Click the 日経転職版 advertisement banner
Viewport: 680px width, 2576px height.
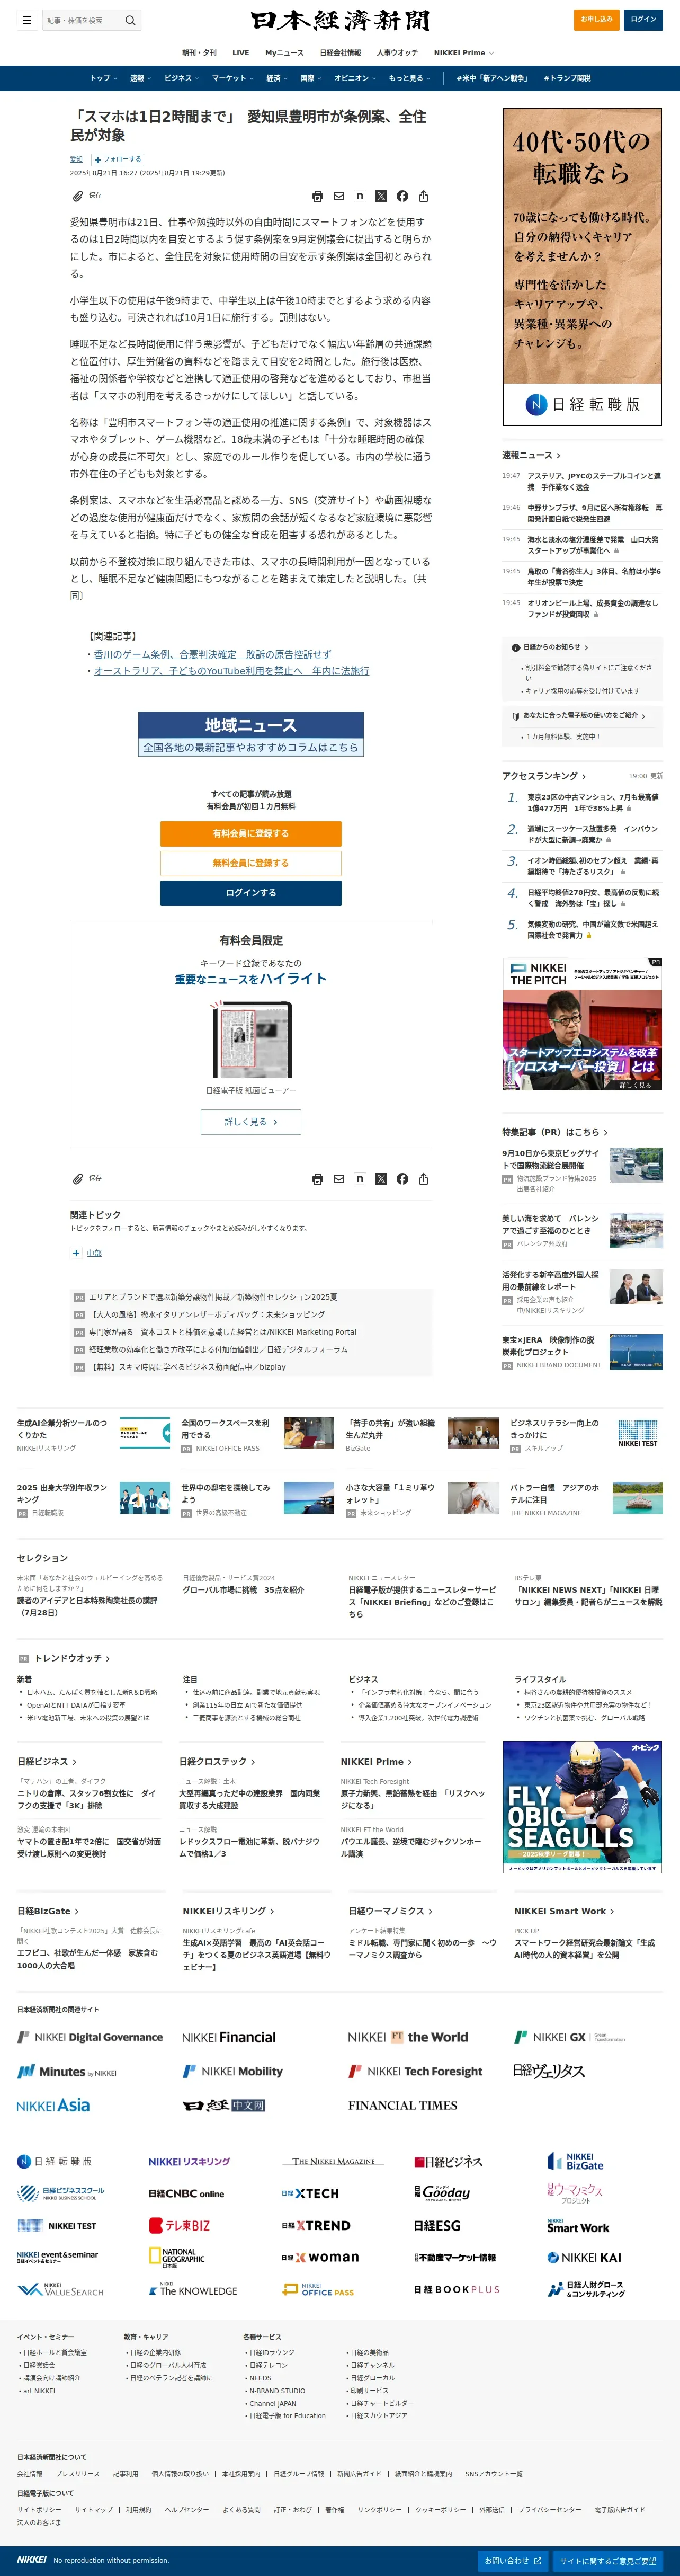pyautogui.click(x=582, y=266)
